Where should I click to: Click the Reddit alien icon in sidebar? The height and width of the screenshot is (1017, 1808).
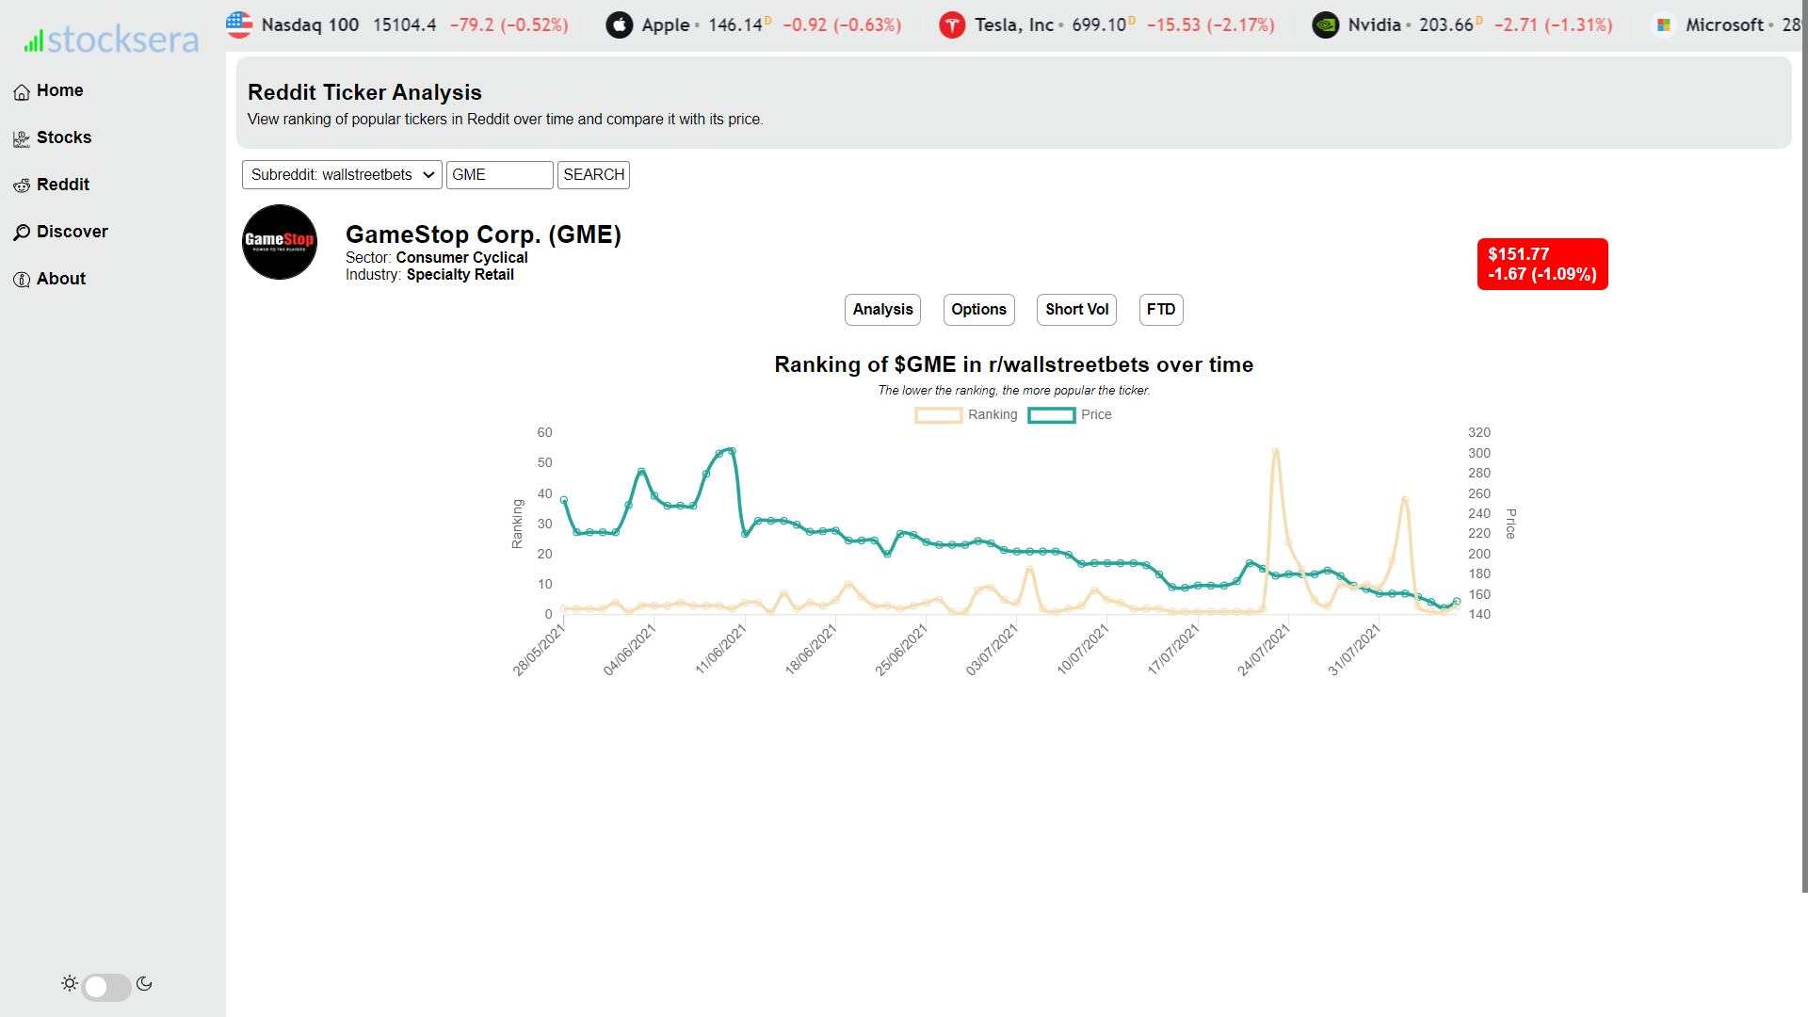(22, 186)
